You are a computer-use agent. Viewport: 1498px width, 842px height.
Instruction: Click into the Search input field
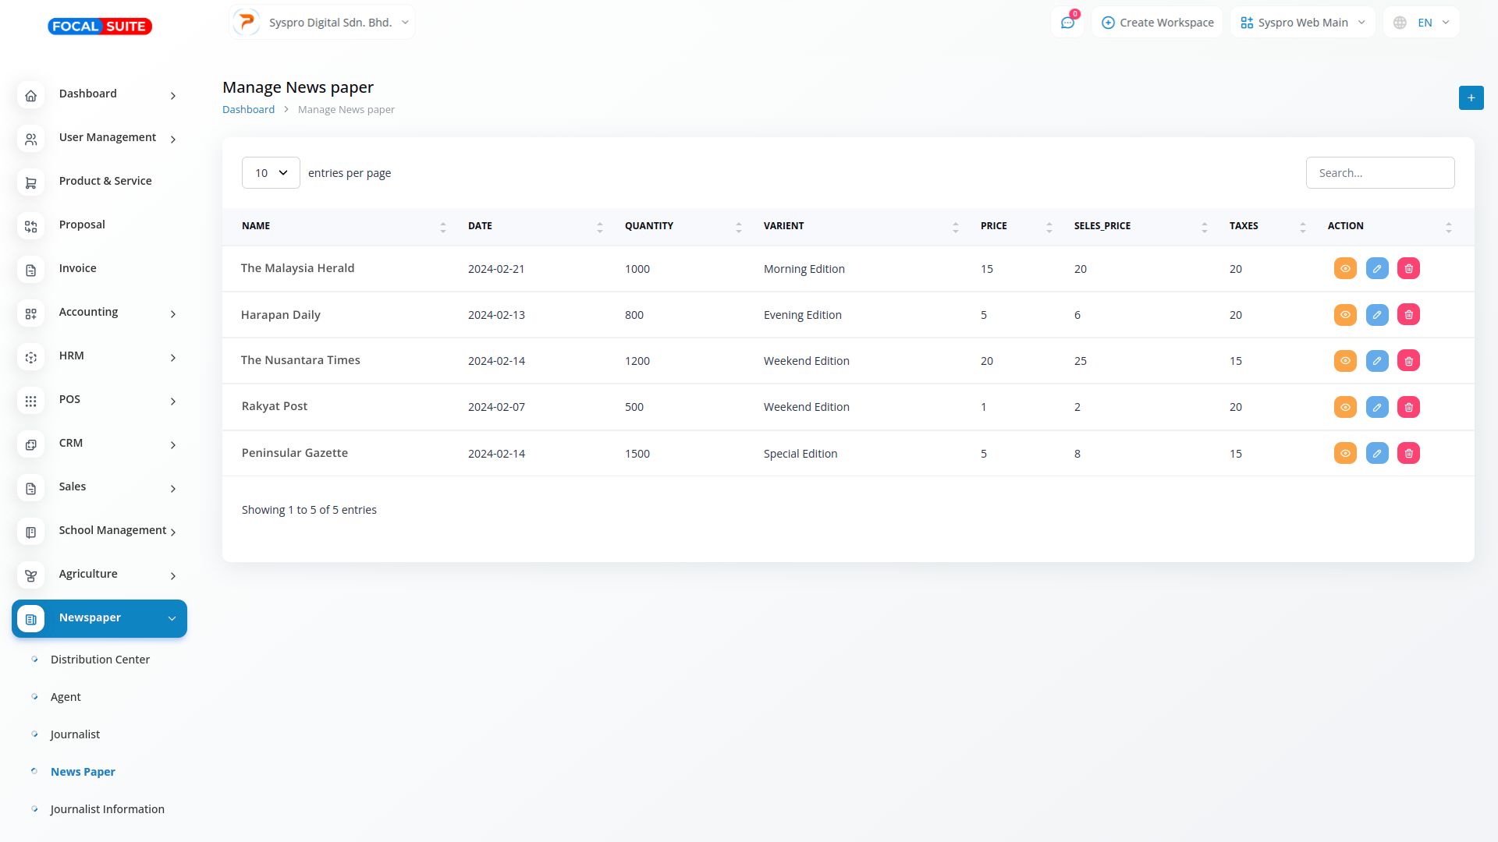click(1379, 173)
